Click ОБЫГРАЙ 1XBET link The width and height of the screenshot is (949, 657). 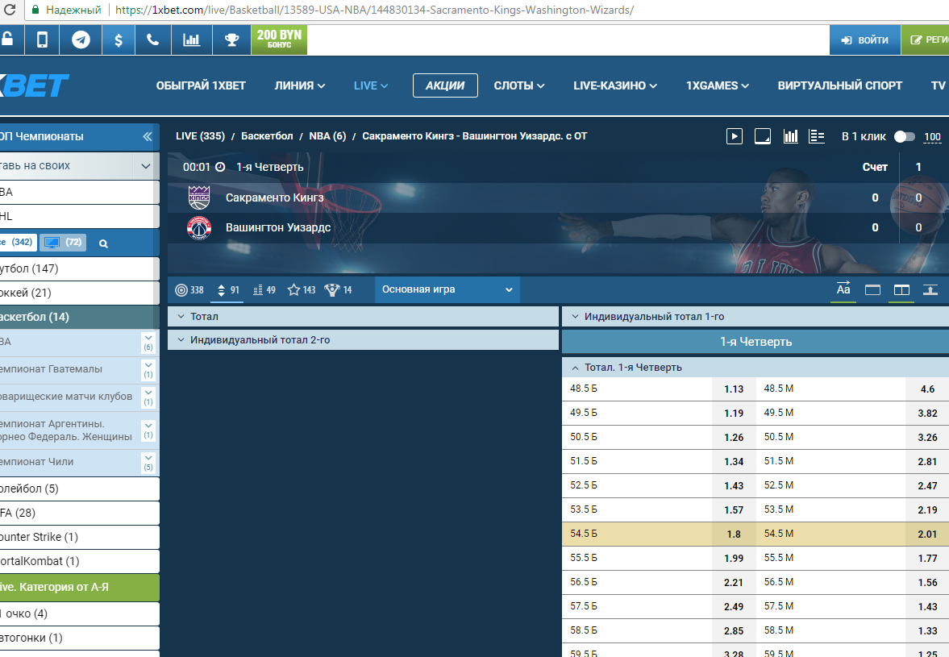point(201,86)
